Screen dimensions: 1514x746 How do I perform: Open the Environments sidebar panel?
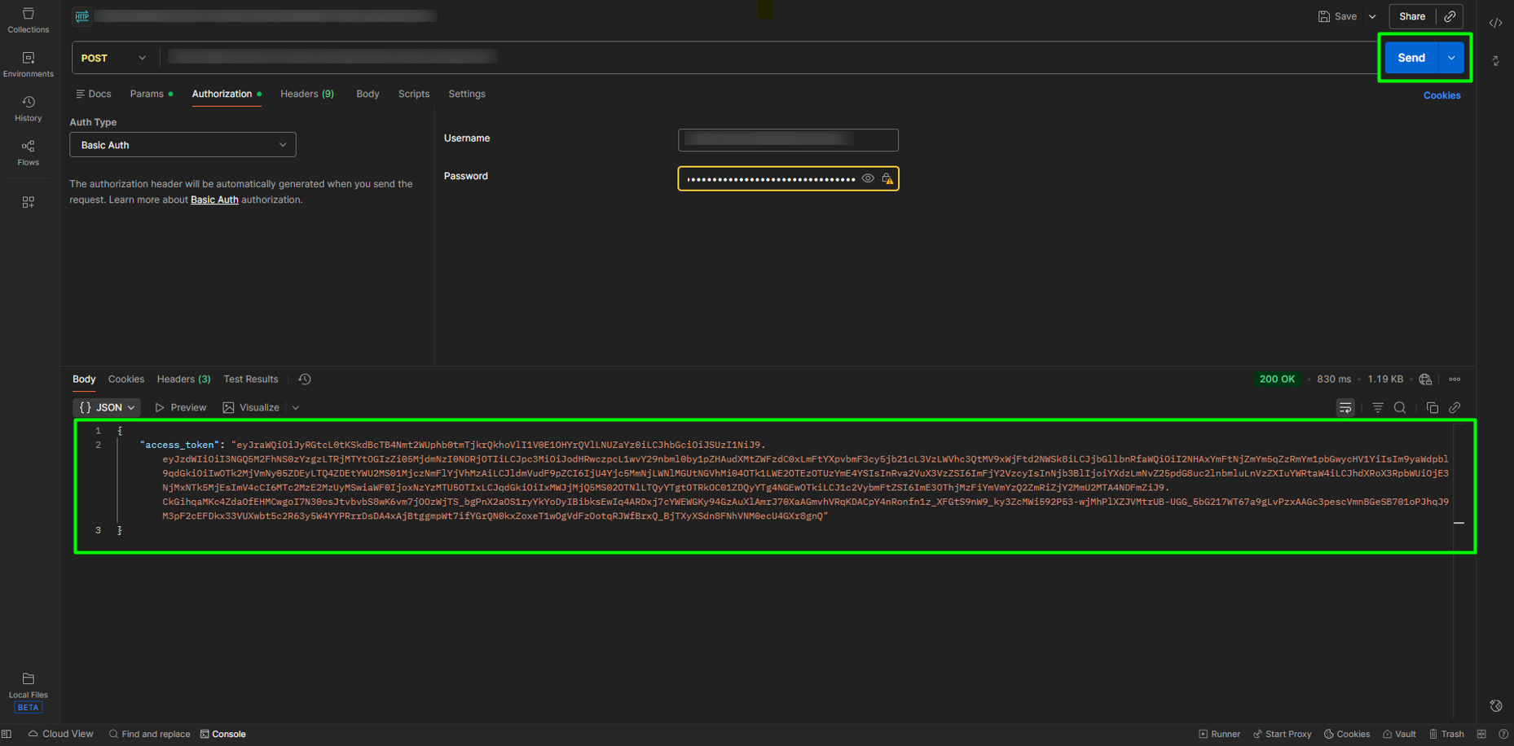click(28, 64)
